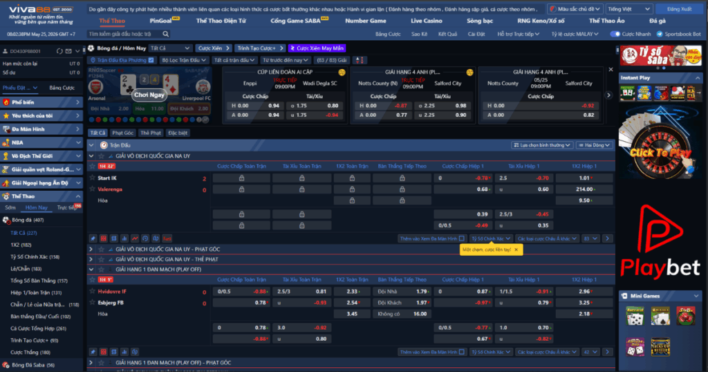The image size is (708, 372).
Task: Open Tỷ Số Chính Xác sidebar item
Action: [x=35, y=257]
